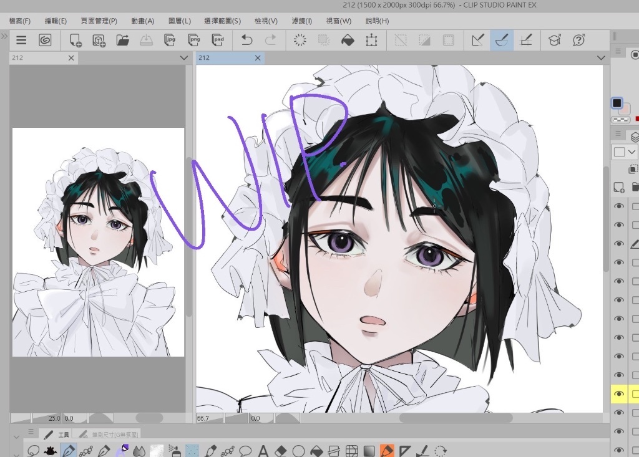
Task: Create a new canvas with the New icon
Action: point(76,40)
